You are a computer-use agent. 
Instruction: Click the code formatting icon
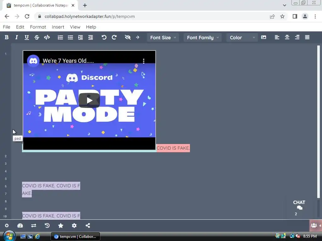(x=47, y=37)
